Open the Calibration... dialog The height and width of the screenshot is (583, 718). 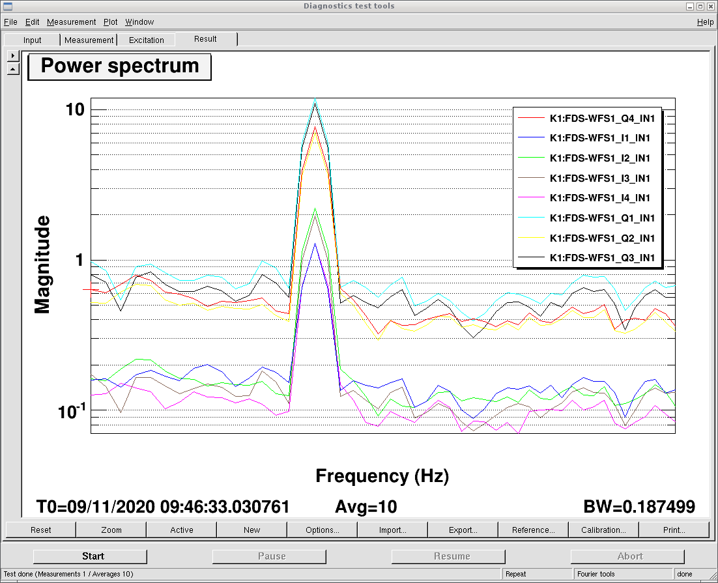(603, 530)
